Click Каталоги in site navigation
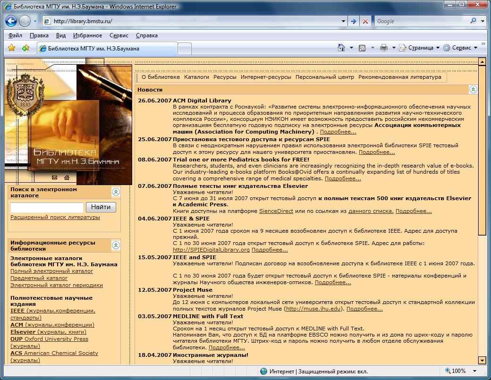Screen dimensions: 491x380 (x=196, y=77)
